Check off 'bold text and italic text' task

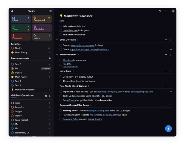coord(61,26)
